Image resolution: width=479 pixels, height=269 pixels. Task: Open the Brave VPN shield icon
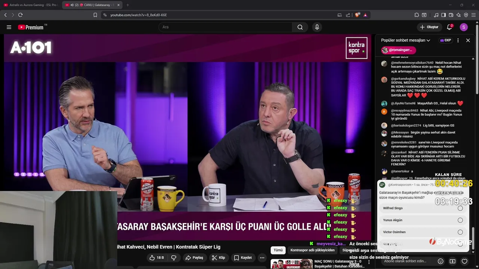click(466, 15)
